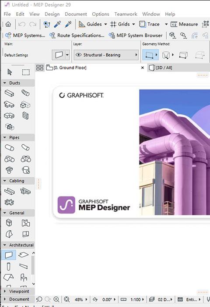Image resolution: width=210 pixels, height=307 pixels.
Task: Select the rectangular Duct tool
Action: pyautogui.click(x=9, y=93)
